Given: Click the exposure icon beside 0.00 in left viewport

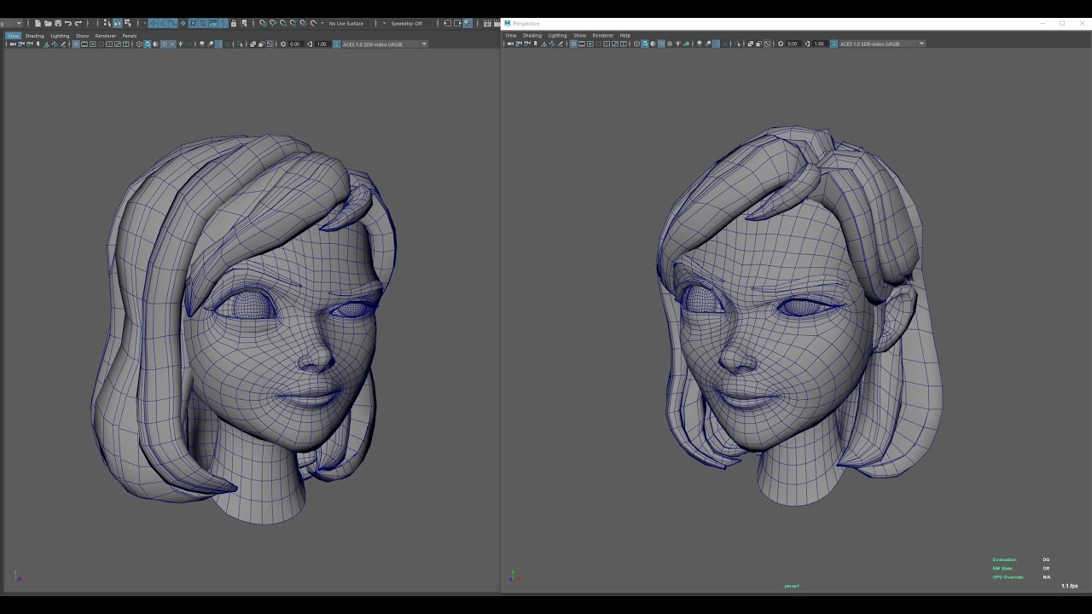Looking at the screenshot, I should [x=283, y=43].
